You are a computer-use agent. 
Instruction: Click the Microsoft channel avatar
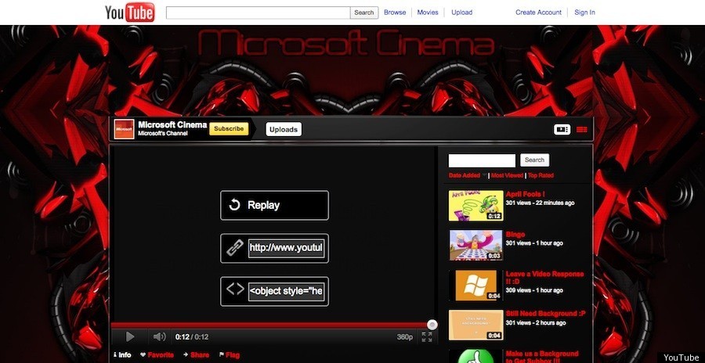pyautogui.click(x=124, y=129)
